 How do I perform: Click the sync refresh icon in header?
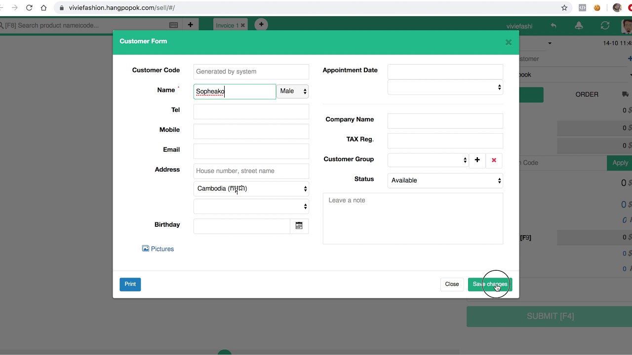605,26
